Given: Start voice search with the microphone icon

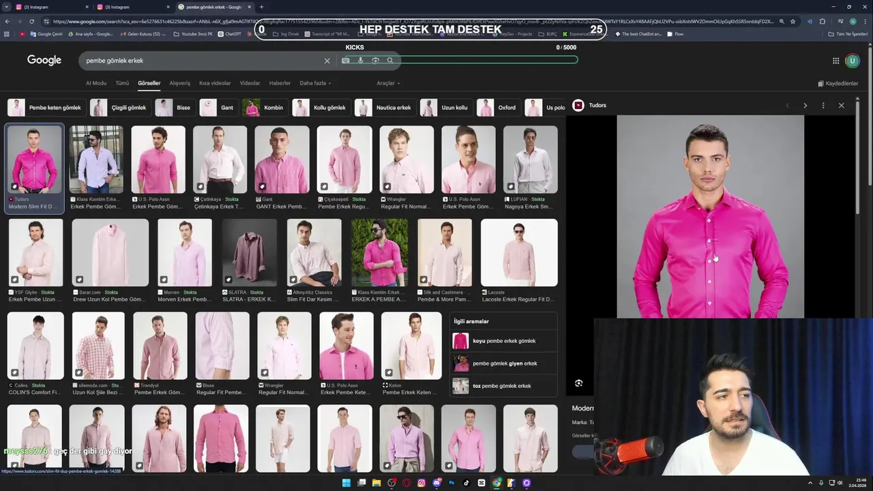Looking at the screenshot, I should tap(361, 61).
